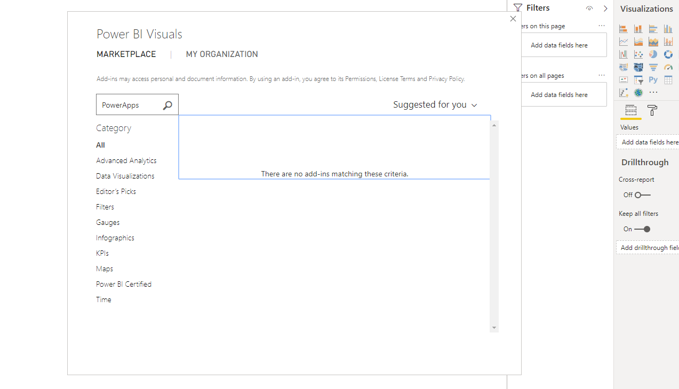Select the Advanced Analytics category
This screenshot has width=679, height=389.
(126, 160)
